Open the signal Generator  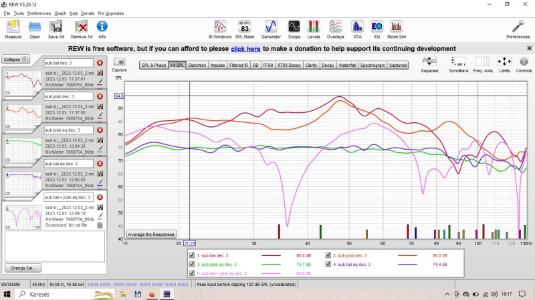coord(271,29)
